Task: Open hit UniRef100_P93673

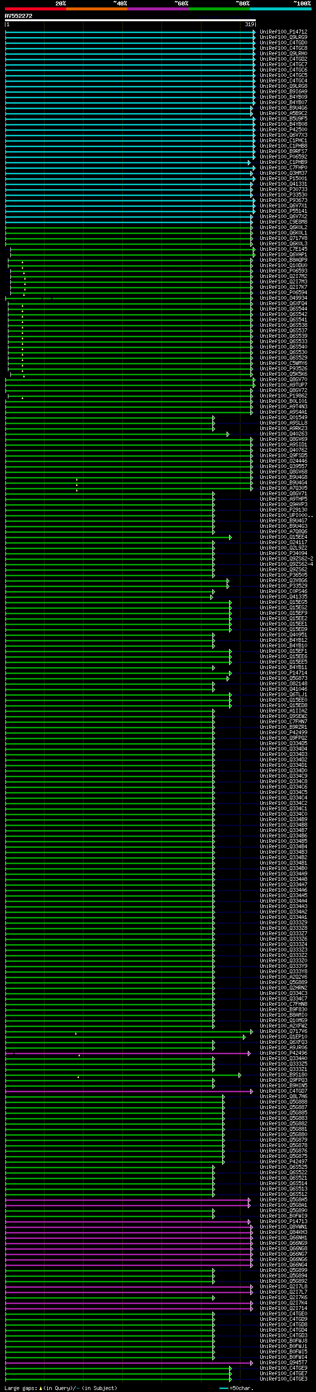Action: (283, 200)
